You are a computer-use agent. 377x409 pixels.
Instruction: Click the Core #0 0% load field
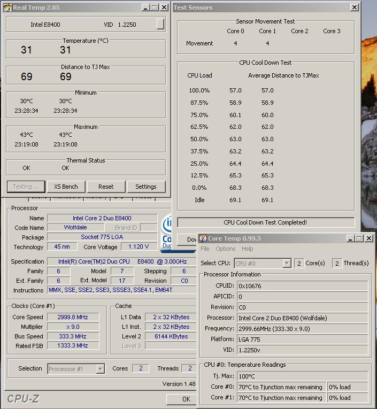347,387
